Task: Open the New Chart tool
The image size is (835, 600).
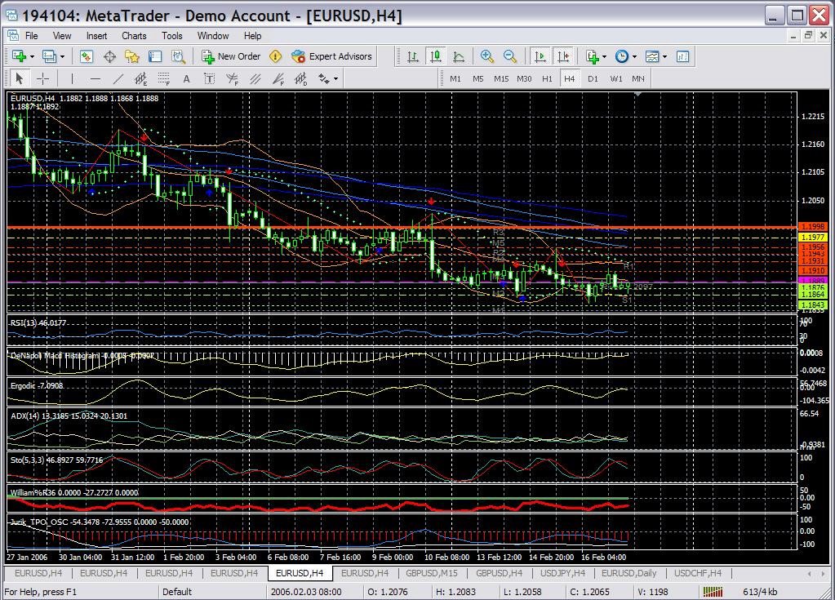Action: tap(19, 56)
